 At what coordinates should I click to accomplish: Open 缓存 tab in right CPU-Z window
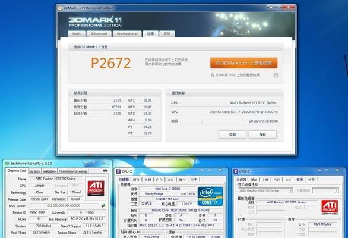pyautogui.click(x=254, y=180)
